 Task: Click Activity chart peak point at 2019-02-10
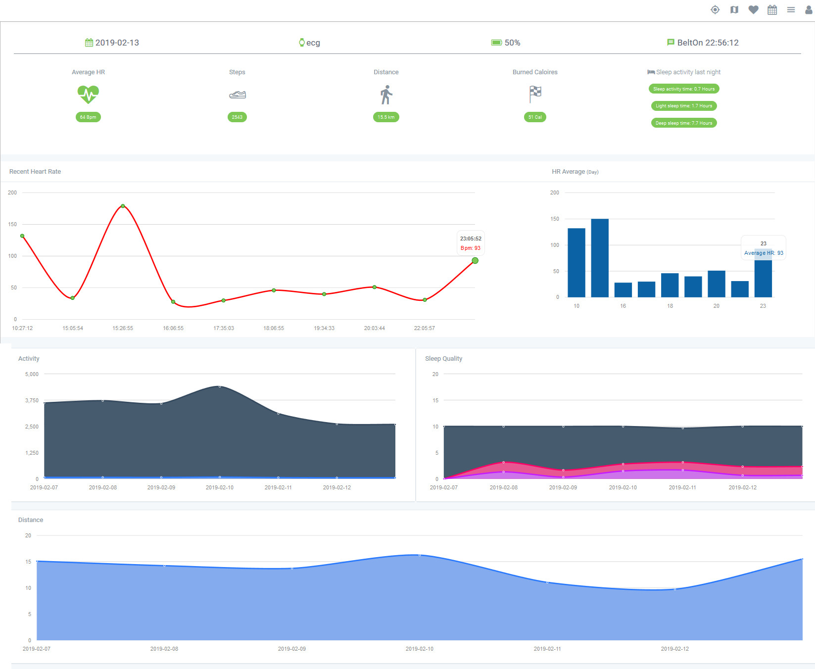[x=220, y=386]
